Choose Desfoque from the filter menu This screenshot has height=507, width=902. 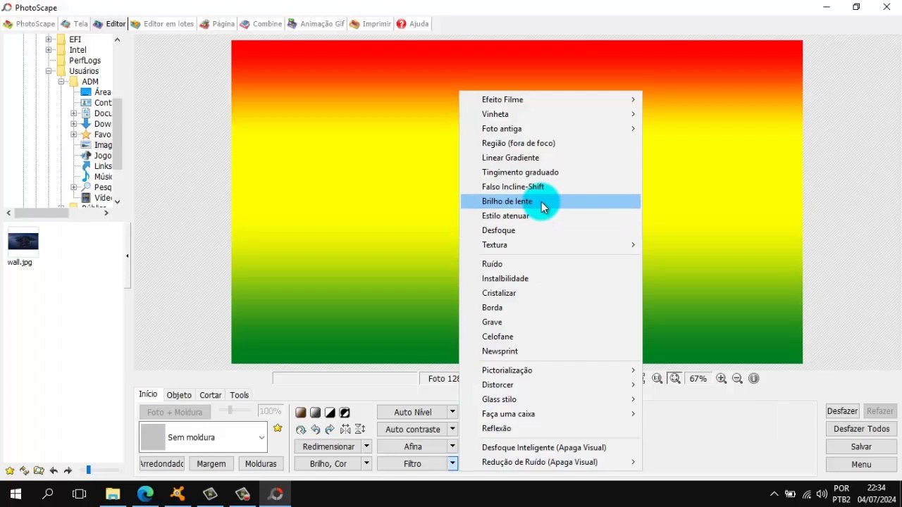coord(550,230)
